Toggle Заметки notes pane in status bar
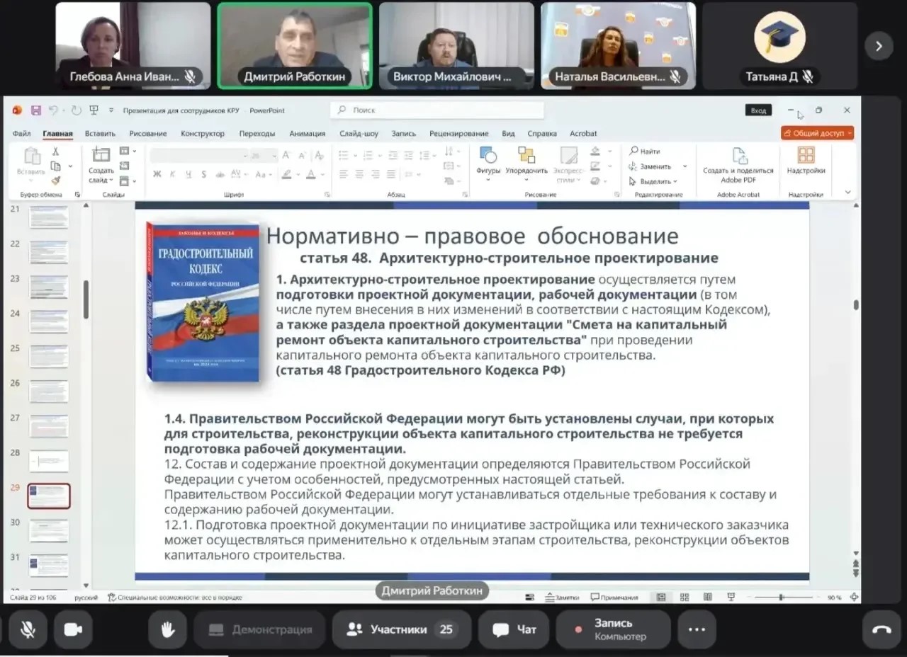 point(563,598)
